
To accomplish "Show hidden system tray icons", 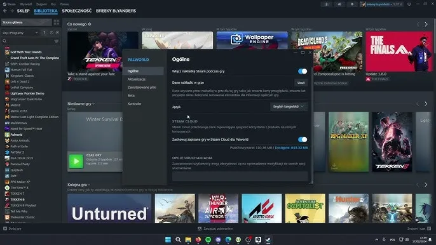I will [376, 239].
